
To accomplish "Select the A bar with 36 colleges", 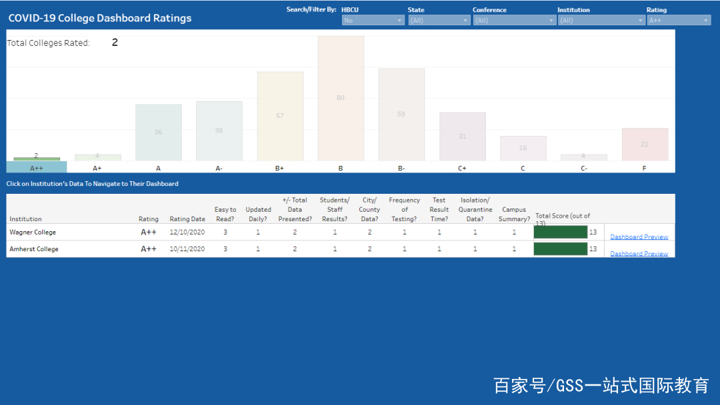I will pyautogui.click(x=158, y=132).
